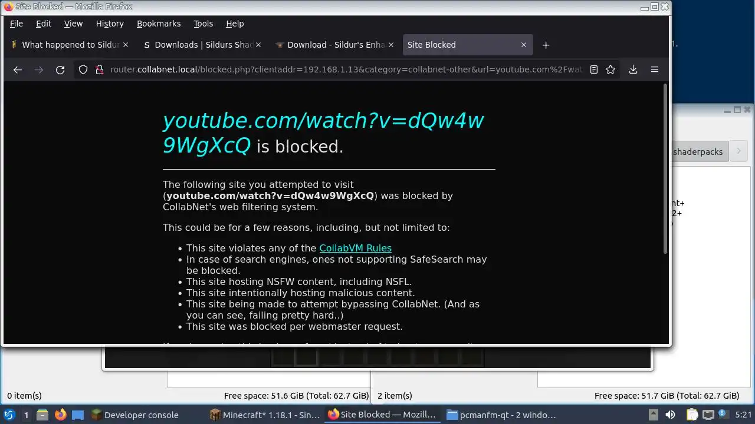Click the update notification tray icon

click(722, 415)
